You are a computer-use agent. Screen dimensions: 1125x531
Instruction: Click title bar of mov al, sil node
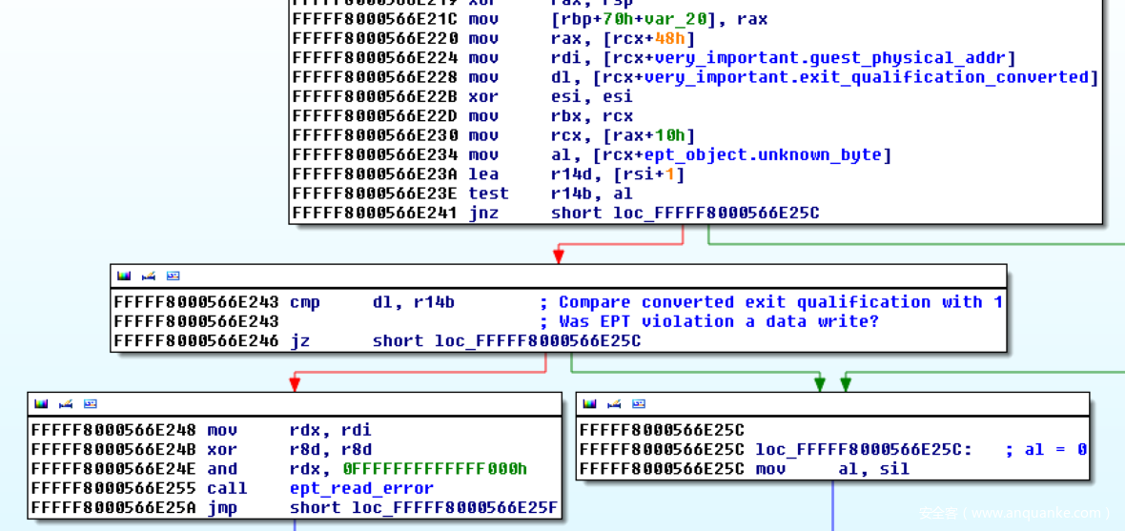[x=833, y=404]
